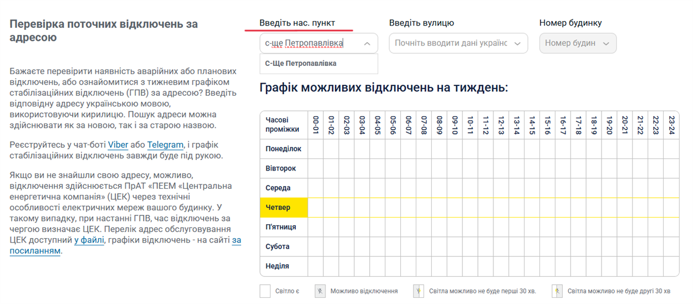Click the '00-01' time column header
Image resolution: width=693 pixels, height=304 pixels.
pos(316,125)
